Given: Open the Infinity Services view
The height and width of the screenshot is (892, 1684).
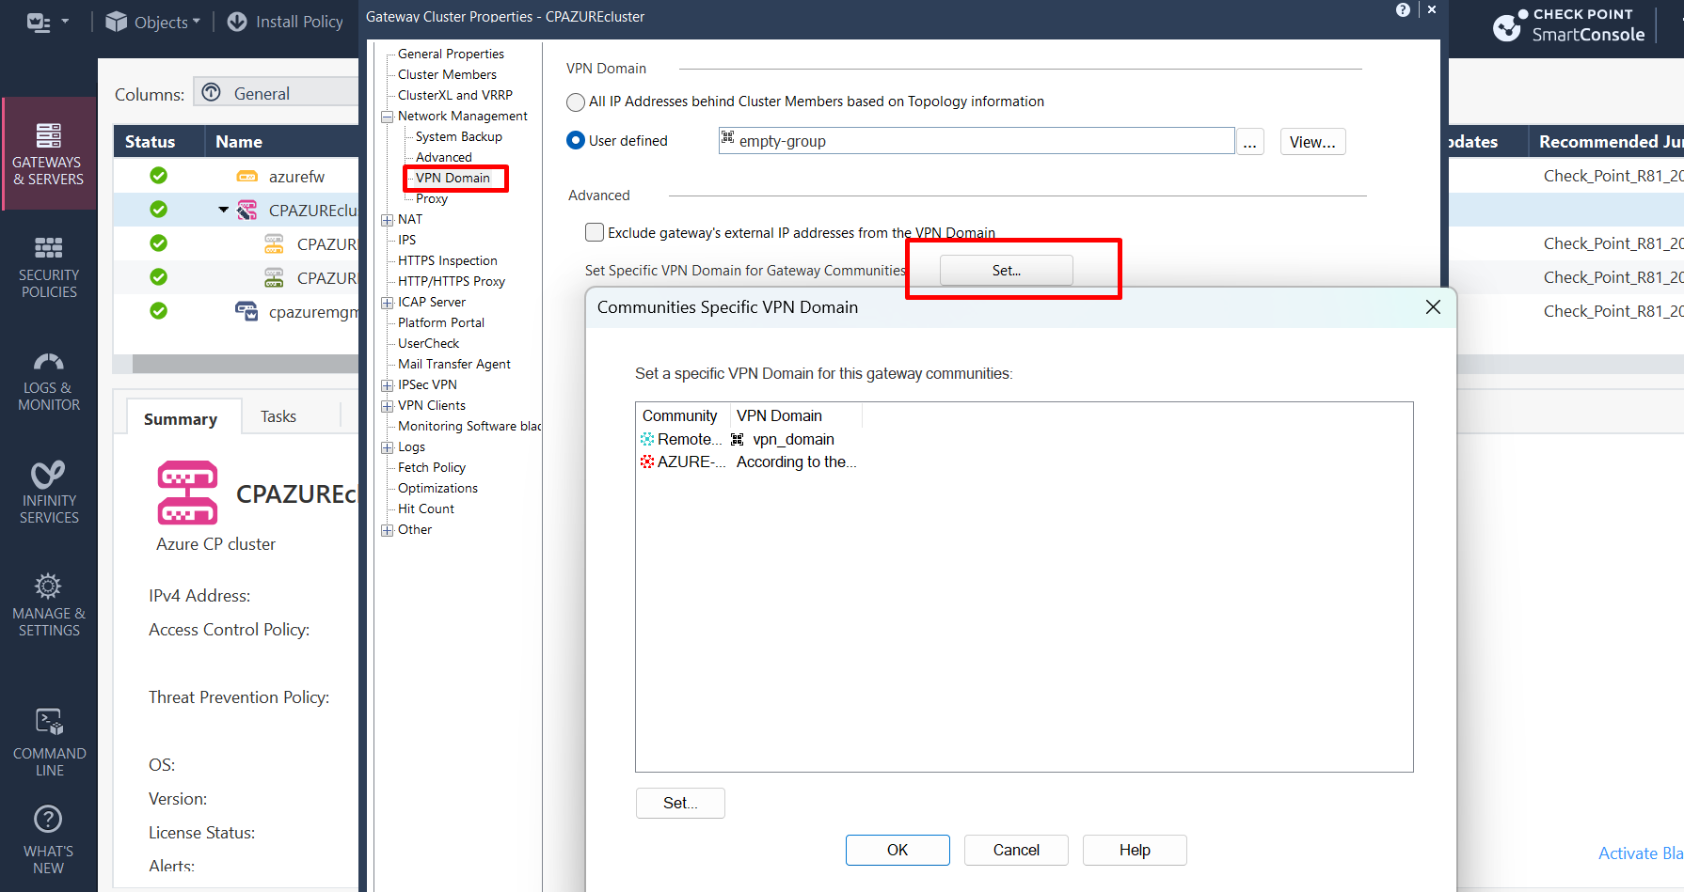Looking at the screenshot, I should (x=49, y=491).
